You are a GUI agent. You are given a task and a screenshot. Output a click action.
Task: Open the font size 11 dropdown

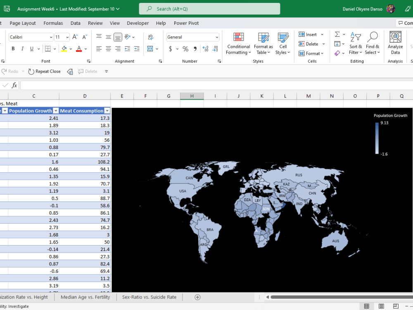67,37
